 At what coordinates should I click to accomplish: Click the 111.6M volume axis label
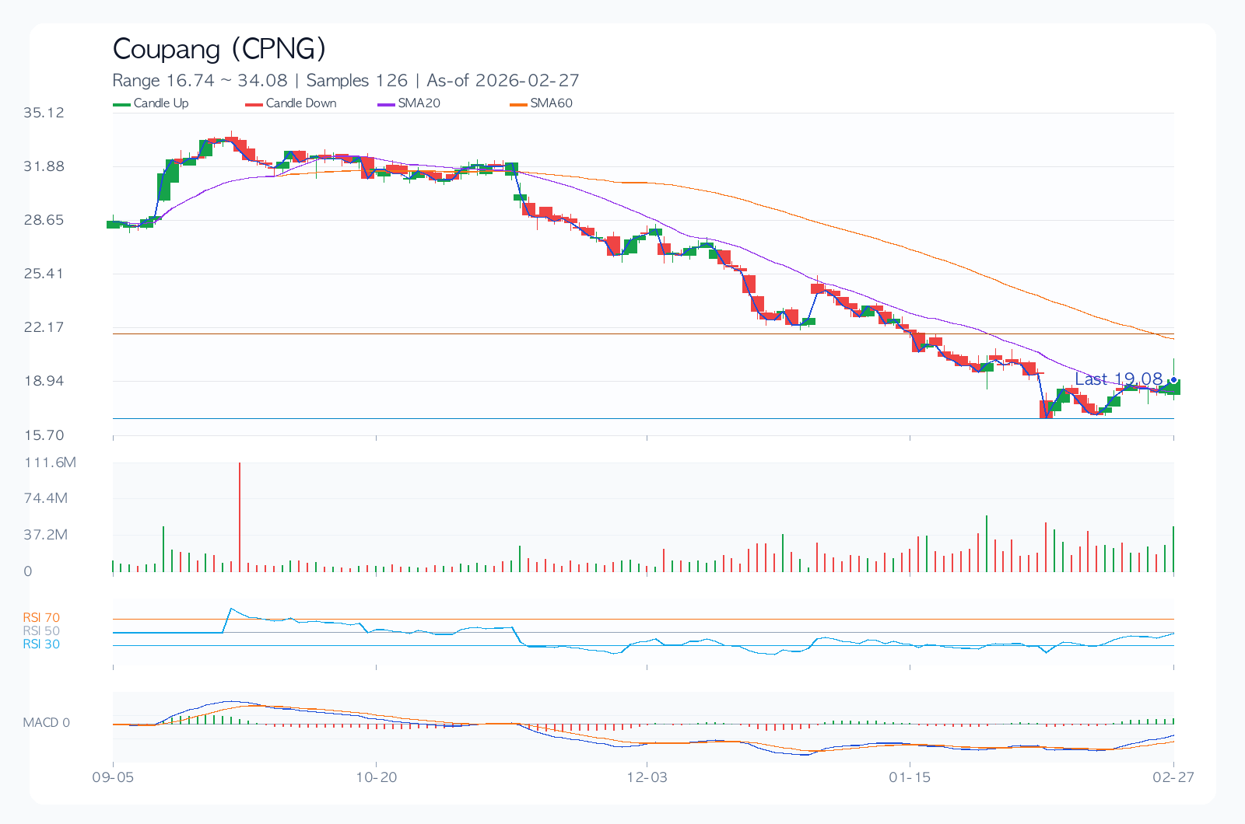[x=50, y=463]
